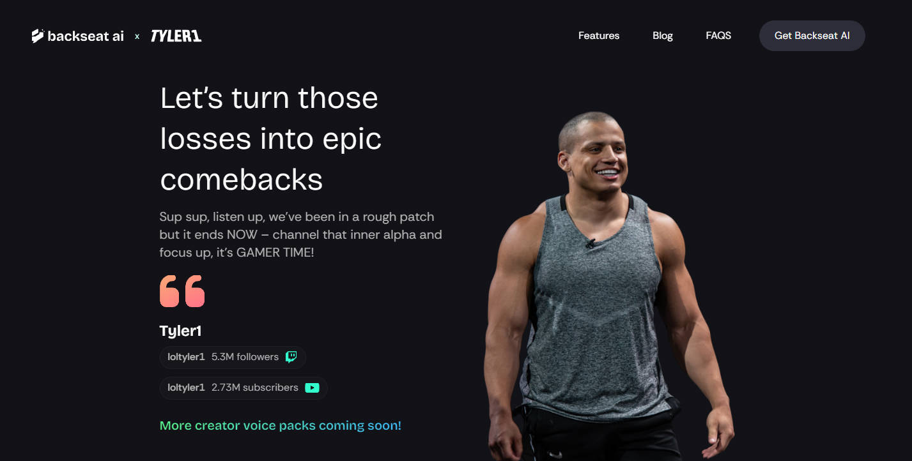Click the small x between header logos

[x=137, y=37]
